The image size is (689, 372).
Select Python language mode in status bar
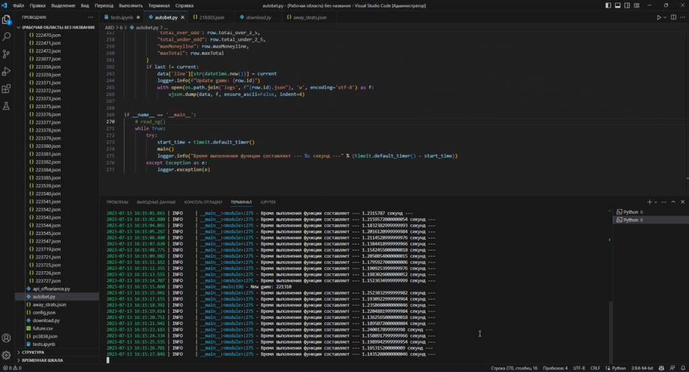pos(616,368)
